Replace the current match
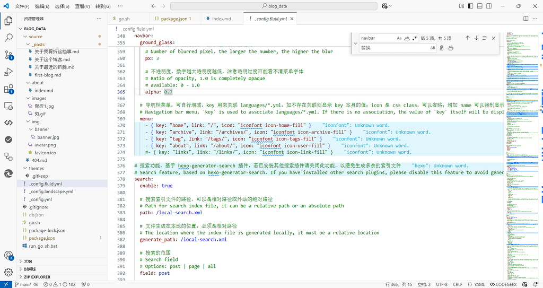Screen dimensions: 543x288 click(x=442, y=48)
